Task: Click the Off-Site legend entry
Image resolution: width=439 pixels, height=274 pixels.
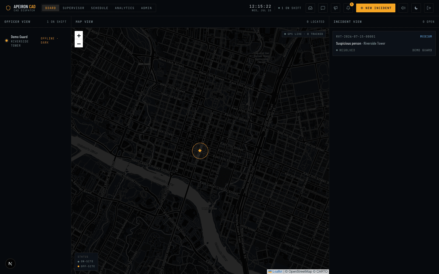Action: pos(86,266)
